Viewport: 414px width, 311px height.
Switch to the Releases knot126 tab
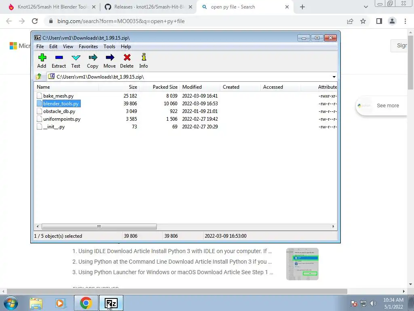click(x=149, y=7)
